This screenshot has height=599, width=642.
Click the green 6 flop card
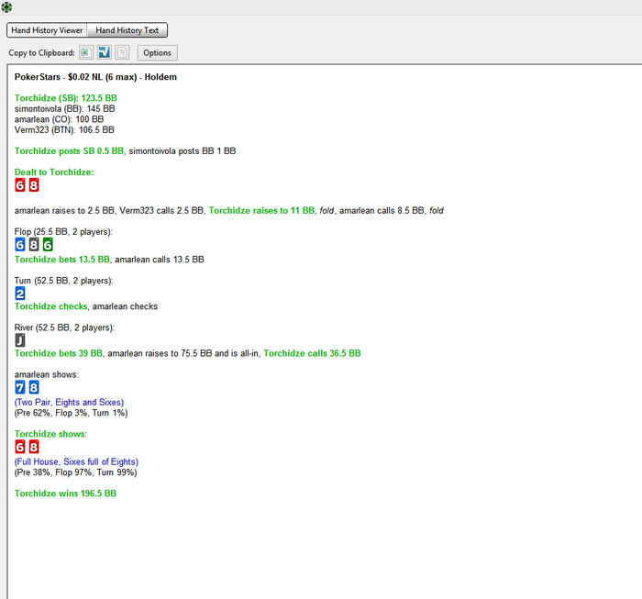click(x=48, y=245)
